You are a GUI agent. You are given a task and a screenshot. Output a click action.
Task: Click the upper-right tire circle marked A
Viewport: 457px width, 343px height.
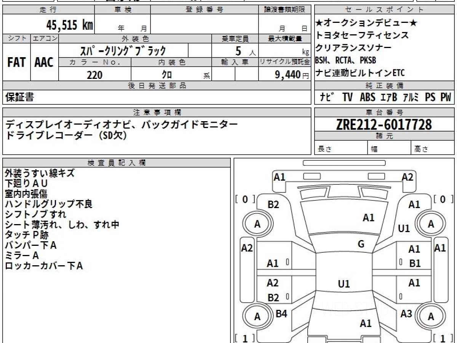tap(431, 224)
